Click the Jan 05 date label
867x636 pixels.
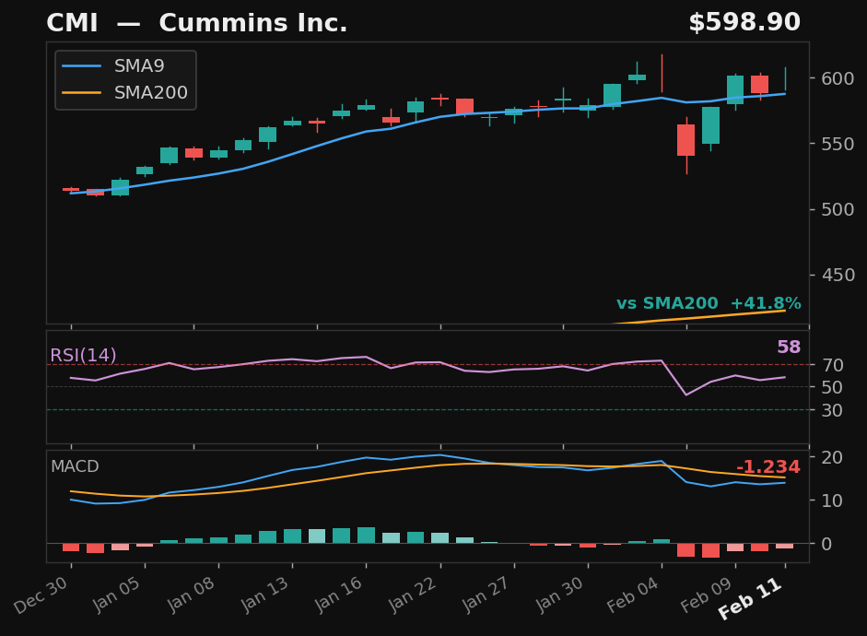(117, 594)
